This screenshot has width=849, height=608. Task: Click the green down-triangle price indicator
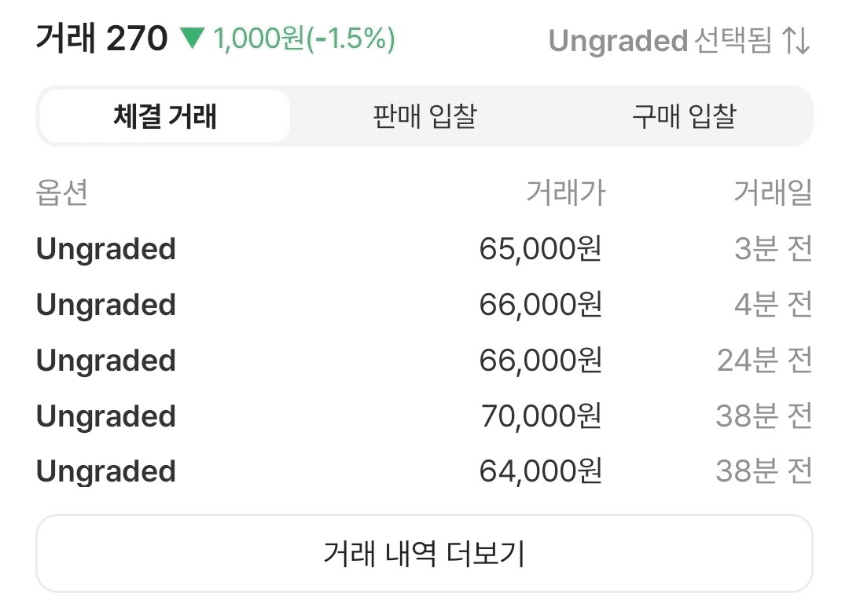click(x=193, y=39)
